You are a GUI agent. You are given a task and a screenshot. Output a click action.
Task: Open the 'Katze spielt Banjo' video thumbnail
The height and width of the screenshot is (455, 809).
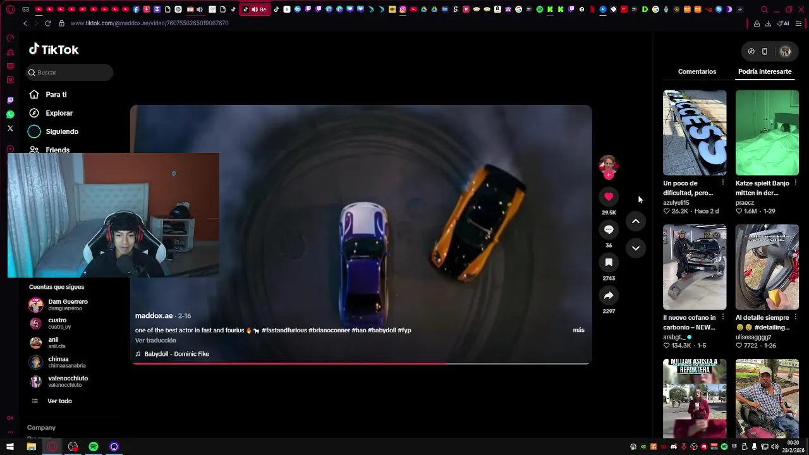pos(767,133)
